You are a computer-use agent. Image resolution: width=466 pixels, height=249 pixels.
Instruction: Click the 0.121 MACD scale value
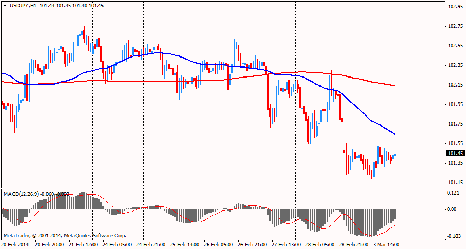[453, 193]
